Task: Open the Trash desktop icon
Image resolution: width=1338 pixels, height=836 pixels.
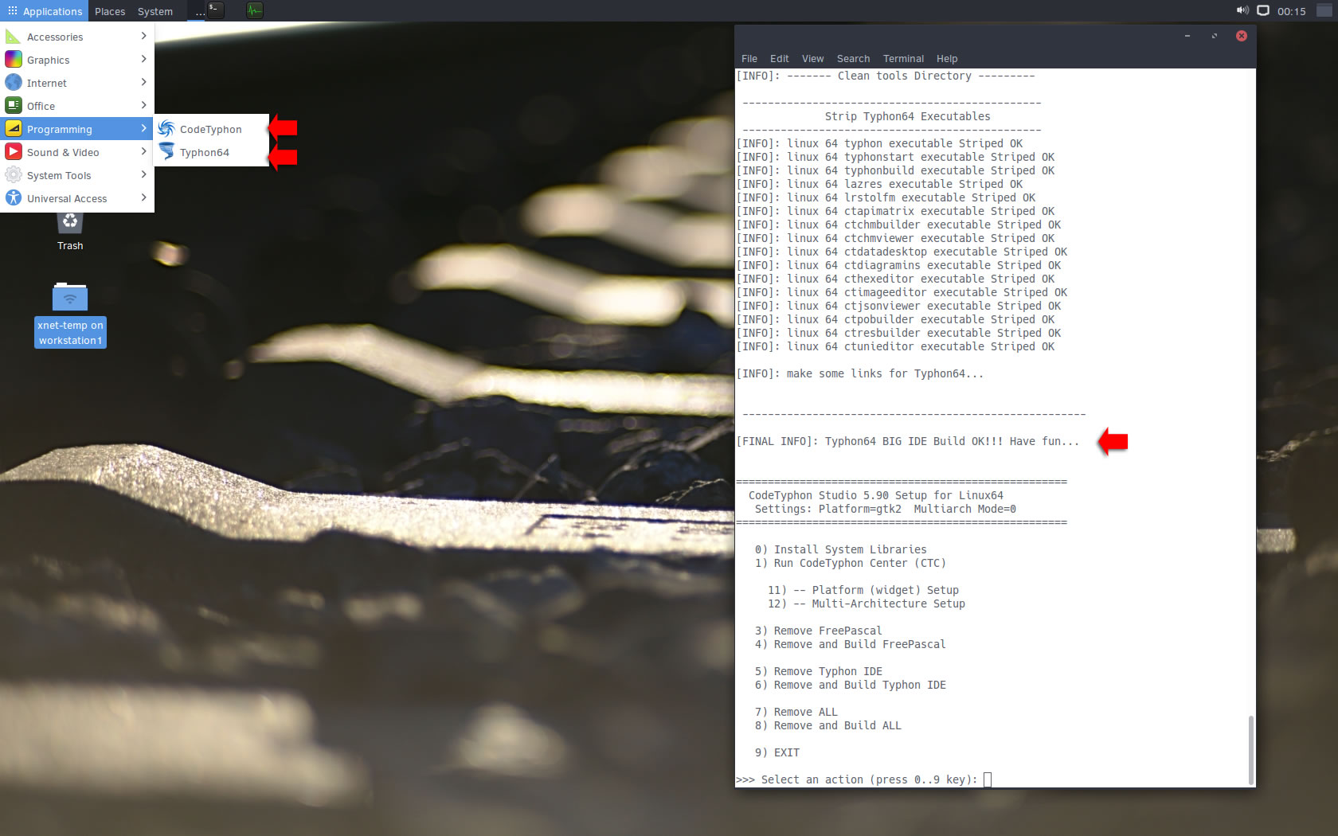Action: tap(70, 227)
